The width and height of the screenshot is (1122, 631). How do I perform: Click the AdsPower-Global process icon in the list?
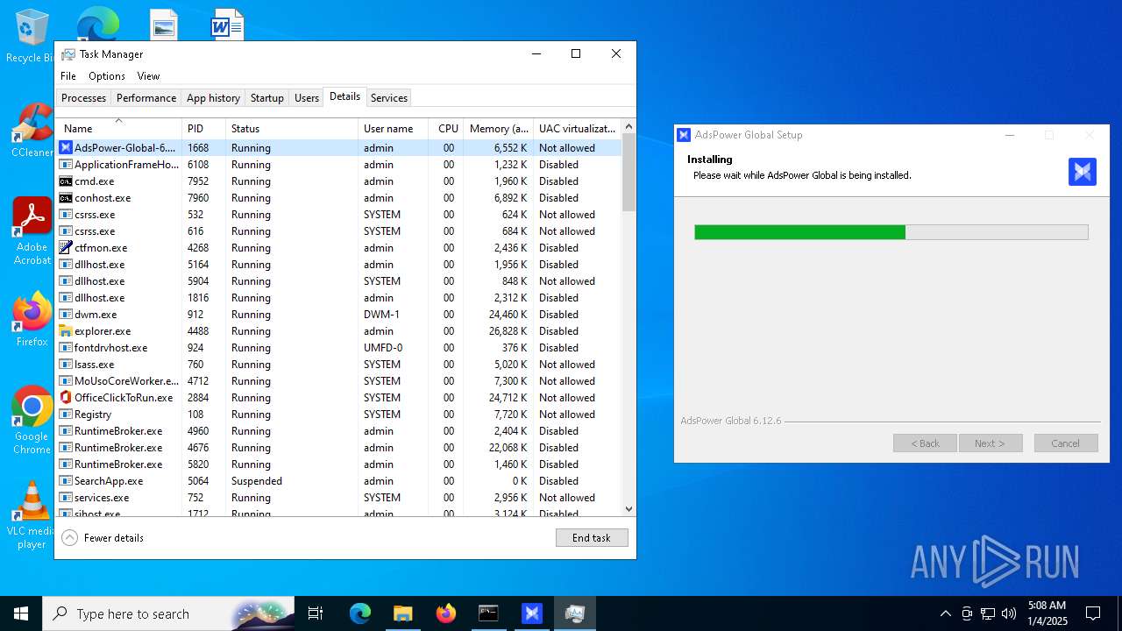pos(65,148)
